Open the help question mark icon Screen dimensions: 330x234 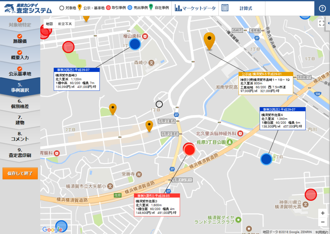coord(322,8)
